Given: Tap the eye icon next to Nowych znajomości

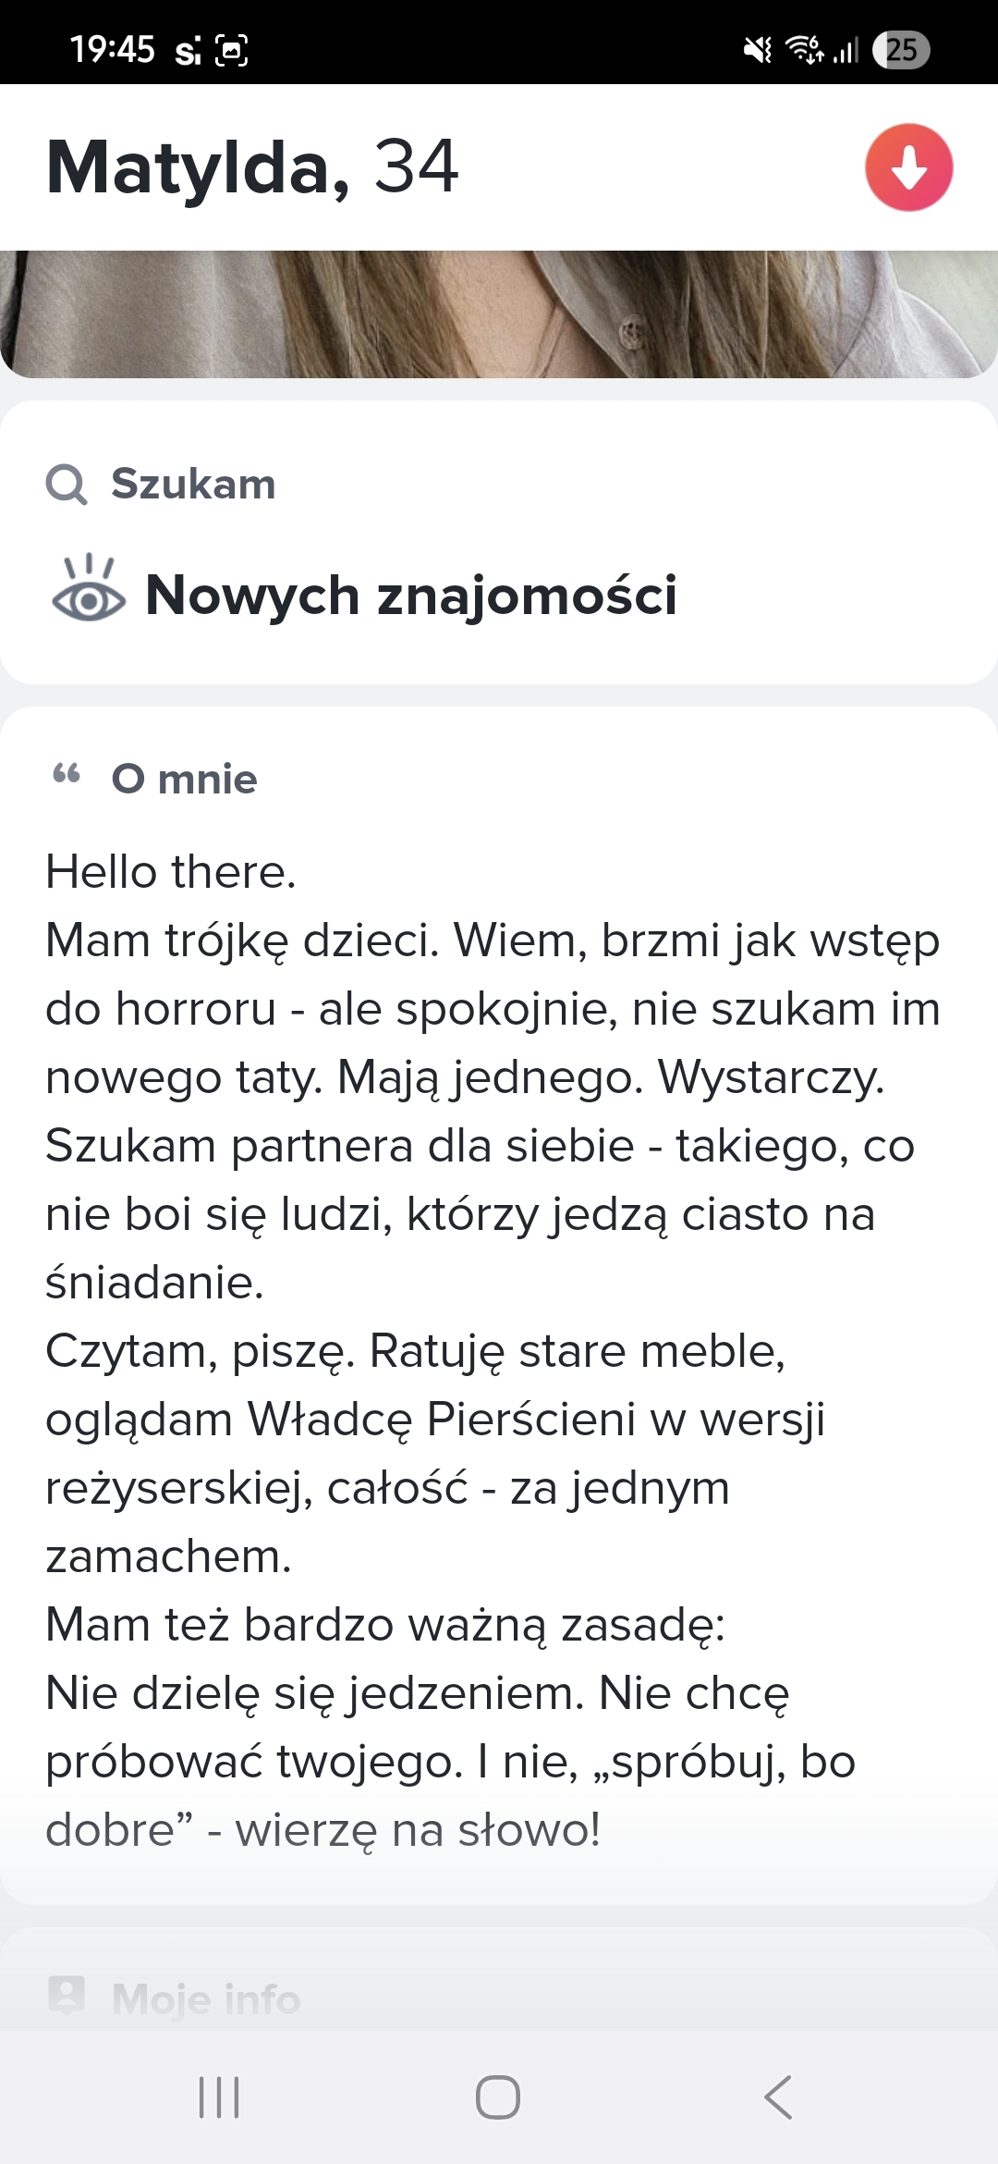Looking at the screenshot, I should [89, 590].
